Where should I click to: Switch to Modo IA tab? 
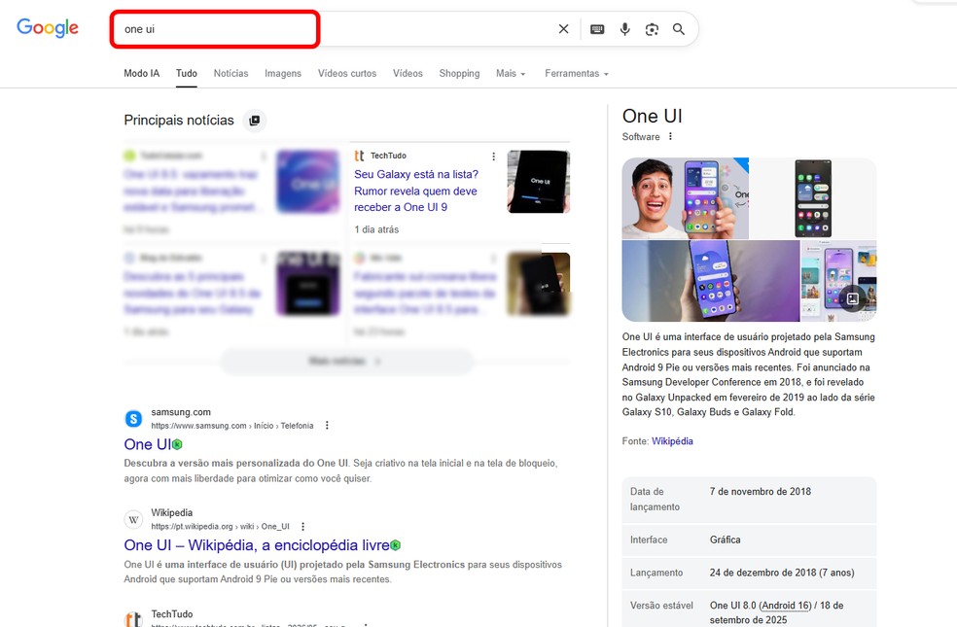[x=142, y=73]
